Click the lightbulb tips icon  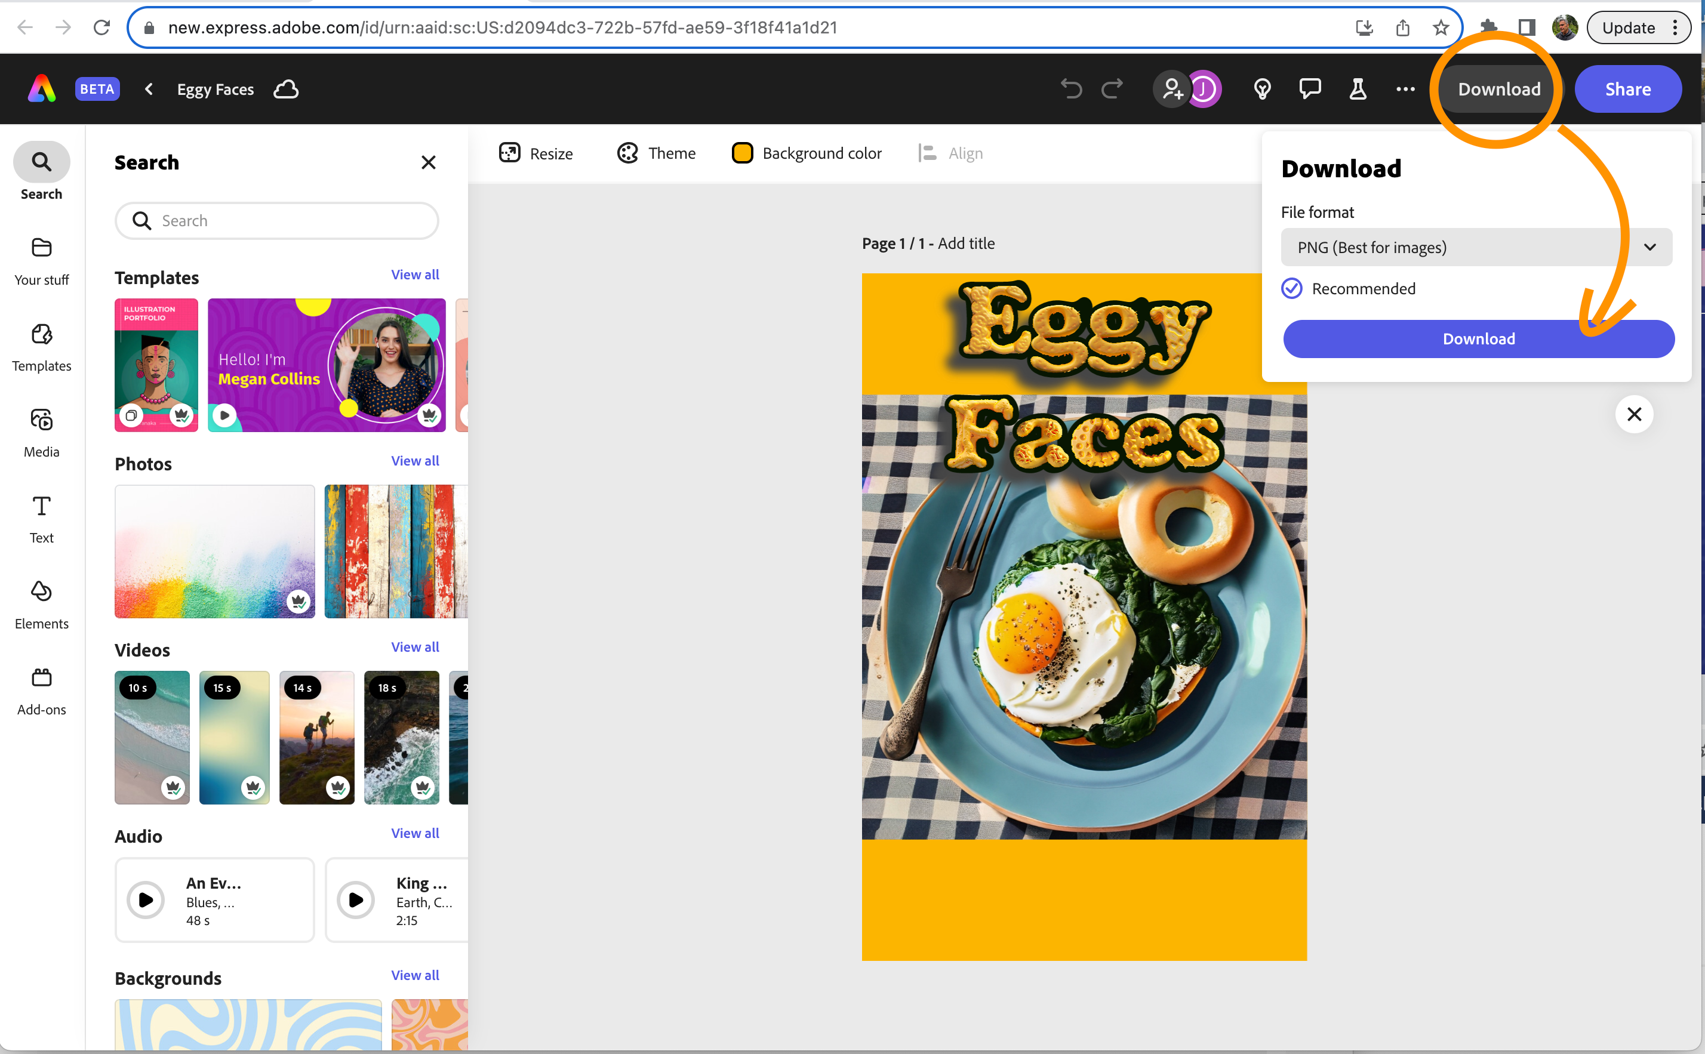1261,90
